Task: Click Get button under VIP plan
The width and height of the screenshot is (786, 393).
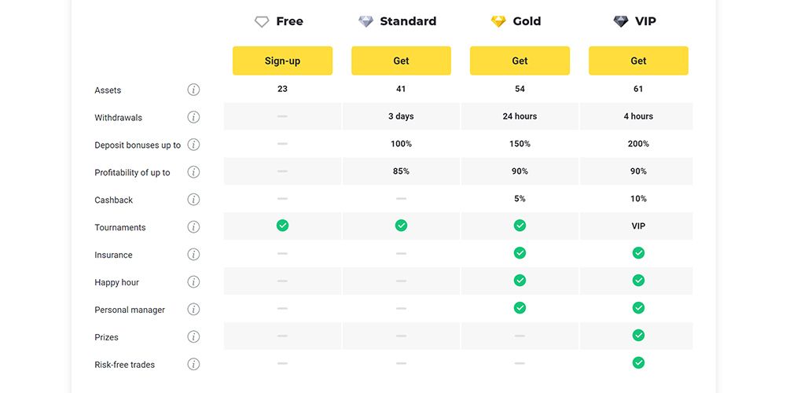Action: pos(638,61)
